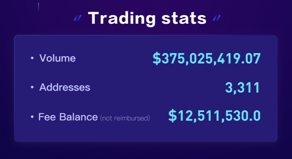
Task: Click the (not reimbursed) note
Action: [x=125, y=118]
